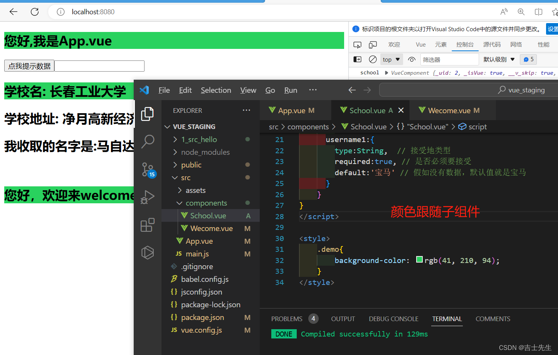The height and width of the screenshot is (355, 558).
Task: Expand the assets folder
Action: click(180, 190)
